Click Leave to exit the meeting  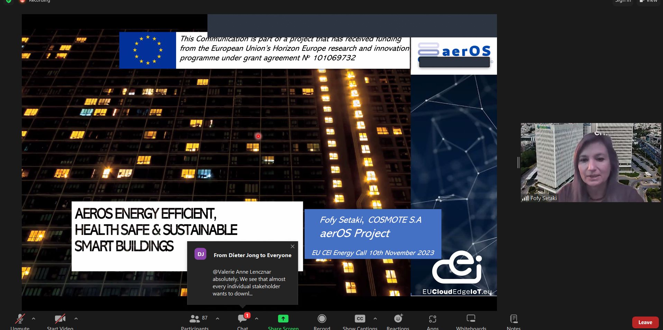coord(645,322)
